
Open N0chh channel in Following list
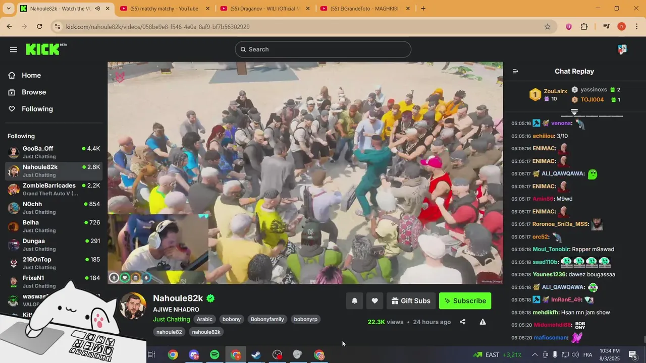tap(53, 208)
